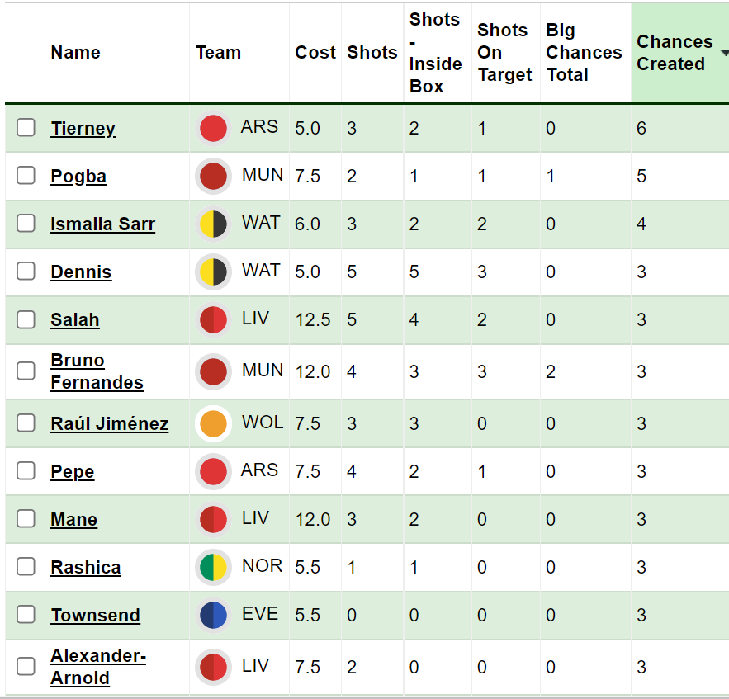Select the checkbox for Bruno Fernandes
Image resolution: width=729 pixels, height=699 pixels.
point(26,371)
